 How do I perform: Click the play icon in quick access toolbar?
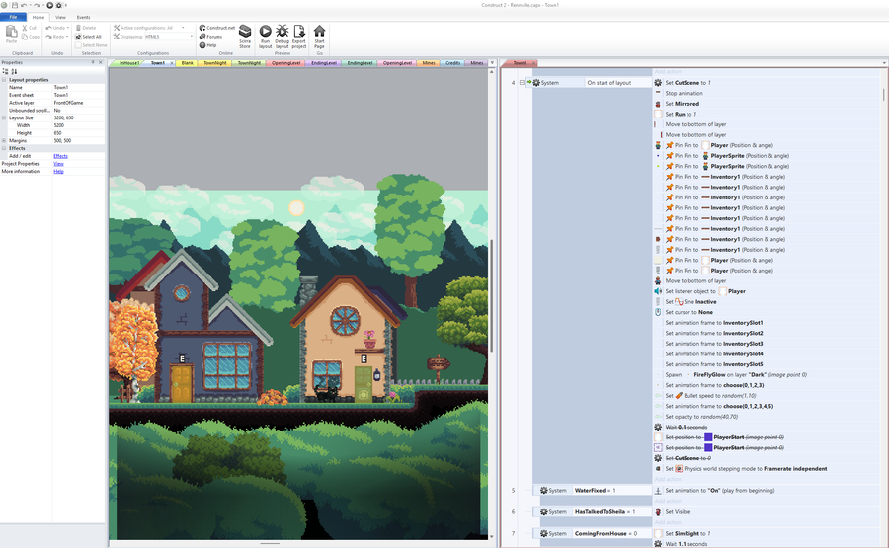[50, 5]
